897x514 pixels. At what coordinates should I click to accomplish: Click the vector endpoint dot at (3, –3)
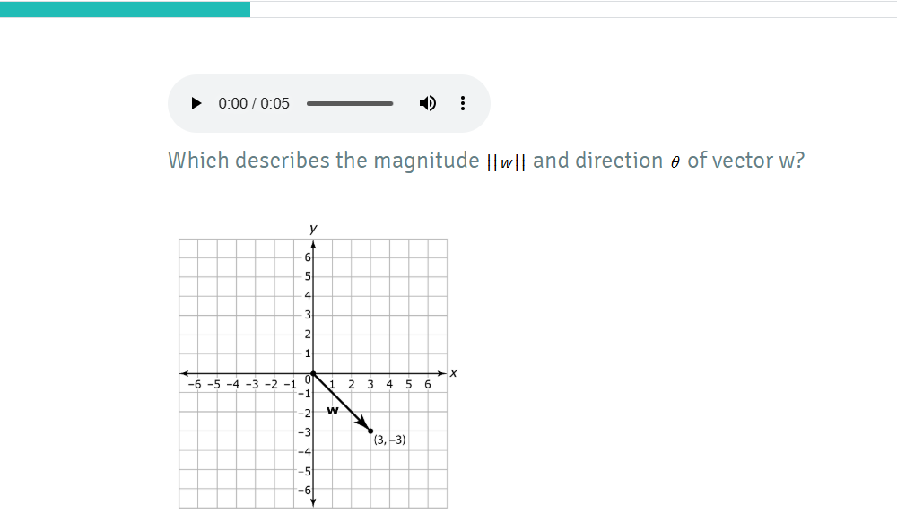click(370, 431)
